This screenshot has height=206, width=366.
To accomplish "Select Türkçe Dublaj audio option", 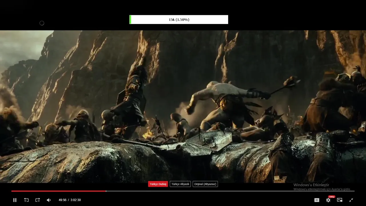I will click(x=158, y=184).
